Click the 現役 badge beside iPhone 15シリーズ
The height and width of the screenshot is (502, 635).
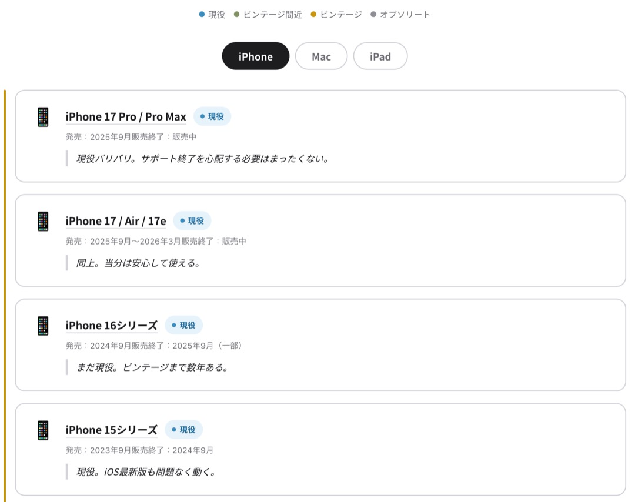(x=184, y=430)
